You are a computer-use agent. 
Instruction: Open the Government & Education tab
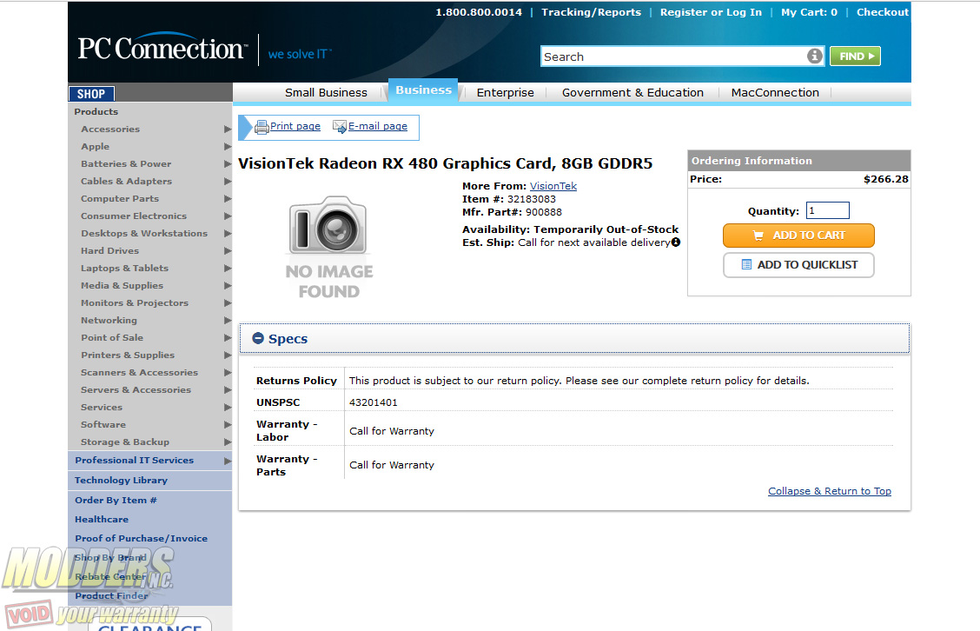coord(632,92)
